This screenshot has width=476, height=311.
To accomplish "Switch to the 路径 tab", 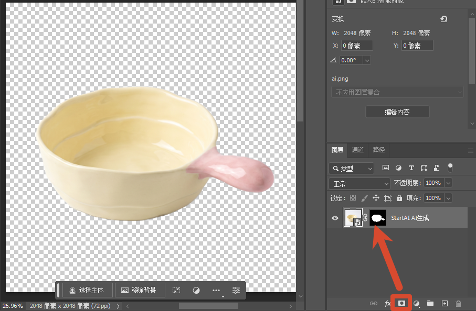I will [378, 150].
